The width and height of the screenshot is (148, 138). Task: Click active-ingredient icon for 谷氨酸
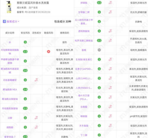tap(110, 107)
